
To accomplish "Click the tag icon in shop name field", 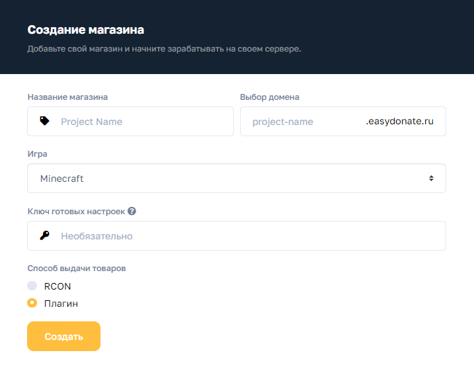I will [44, 121].
